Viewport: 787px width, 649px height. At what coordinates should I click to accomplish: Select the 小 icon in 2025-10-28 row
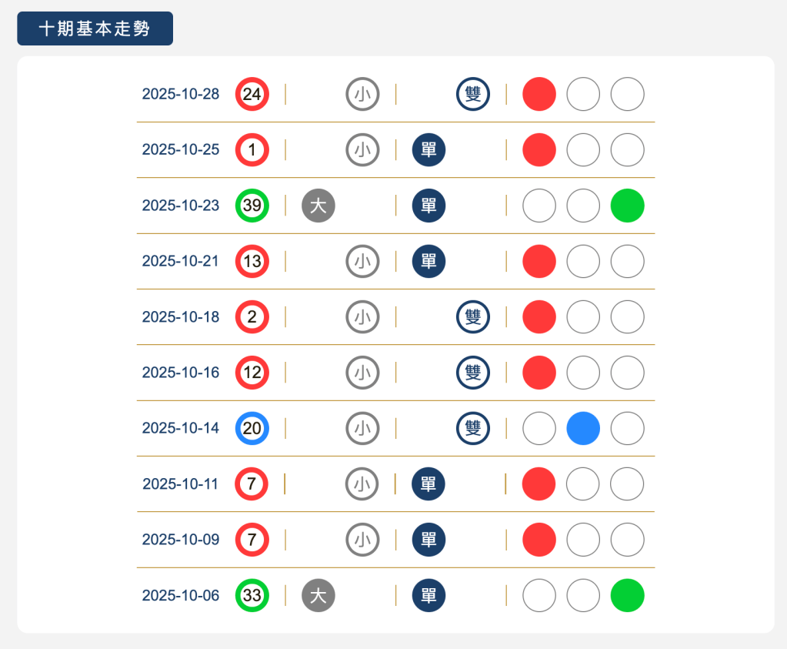[362, 94]
